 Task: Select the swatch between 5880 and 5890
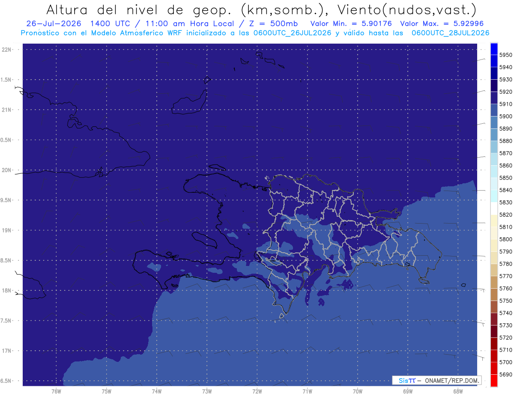pyautogui.click(x=493, y=135)
